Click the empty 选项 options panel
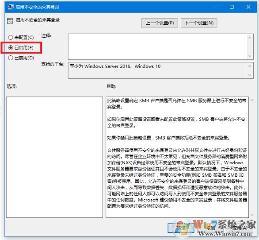259x240 pixels. (x=54, y=157)
